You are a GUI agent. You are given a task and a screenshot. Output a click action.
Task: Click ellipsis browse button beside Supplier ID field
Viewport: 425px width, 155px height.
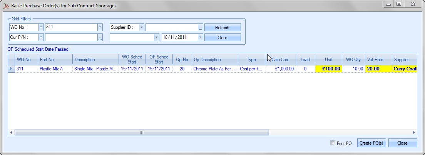tap(200, 28)
